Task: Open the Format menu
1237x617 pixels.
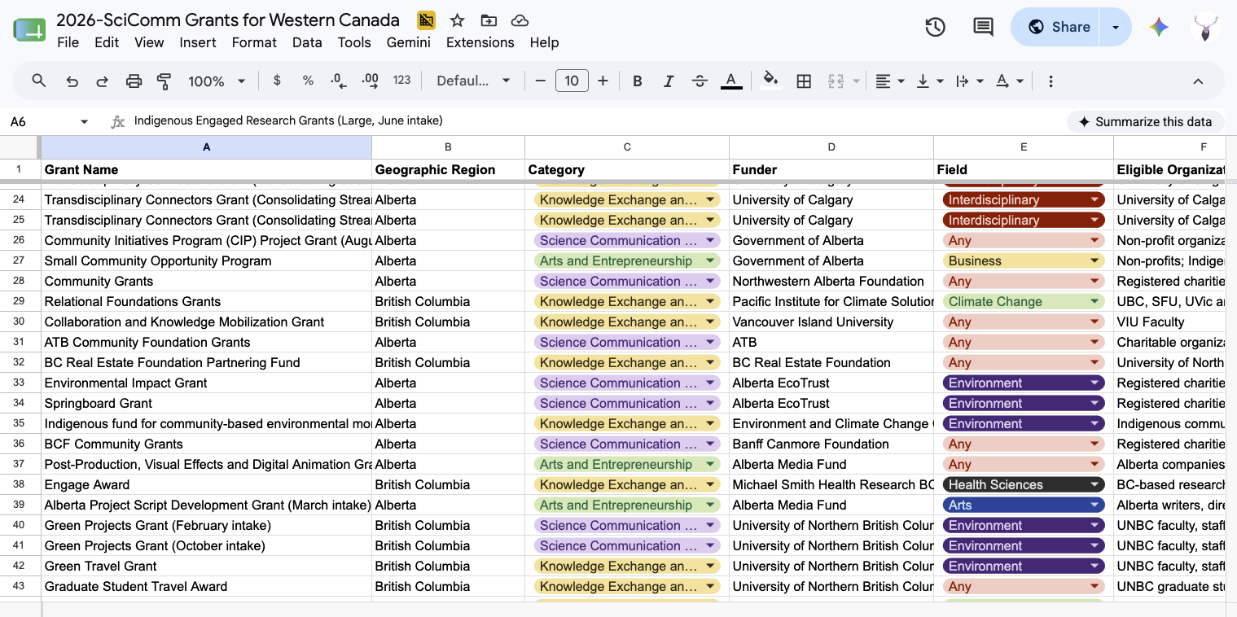Action: [254, 42]
